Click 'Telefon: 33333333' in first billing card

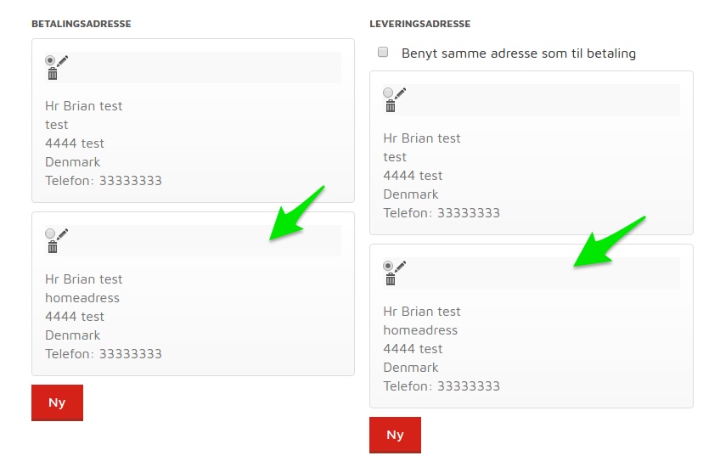tap(104, 181)
